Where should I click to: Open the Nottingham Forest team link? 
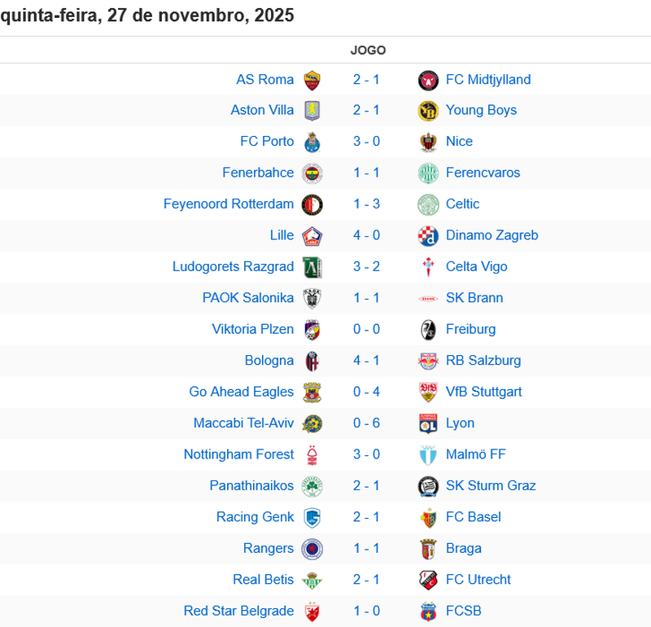pyautogui.click(x=238, y=454)
